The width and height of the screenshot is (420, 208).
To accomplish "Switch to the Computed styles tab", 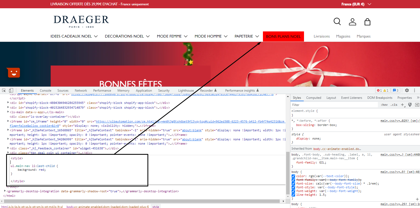I will 314,98.
